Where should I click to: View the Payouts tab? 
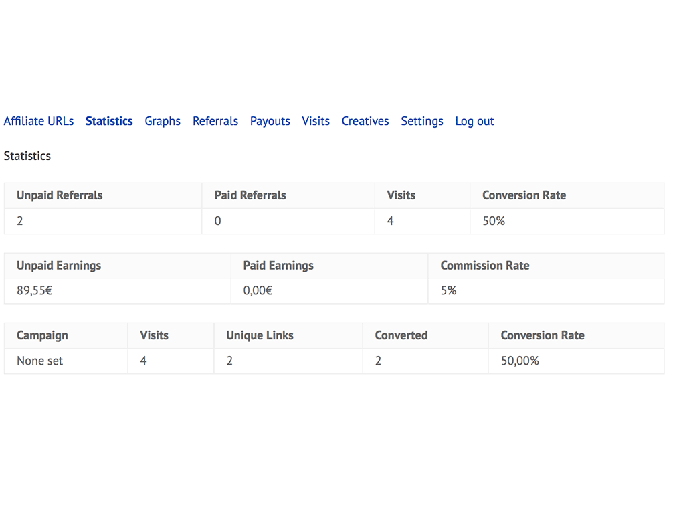point(270,122)
